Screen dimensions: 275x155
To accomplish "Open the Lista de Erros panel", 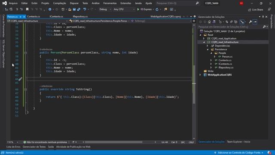I will [13, 147].
